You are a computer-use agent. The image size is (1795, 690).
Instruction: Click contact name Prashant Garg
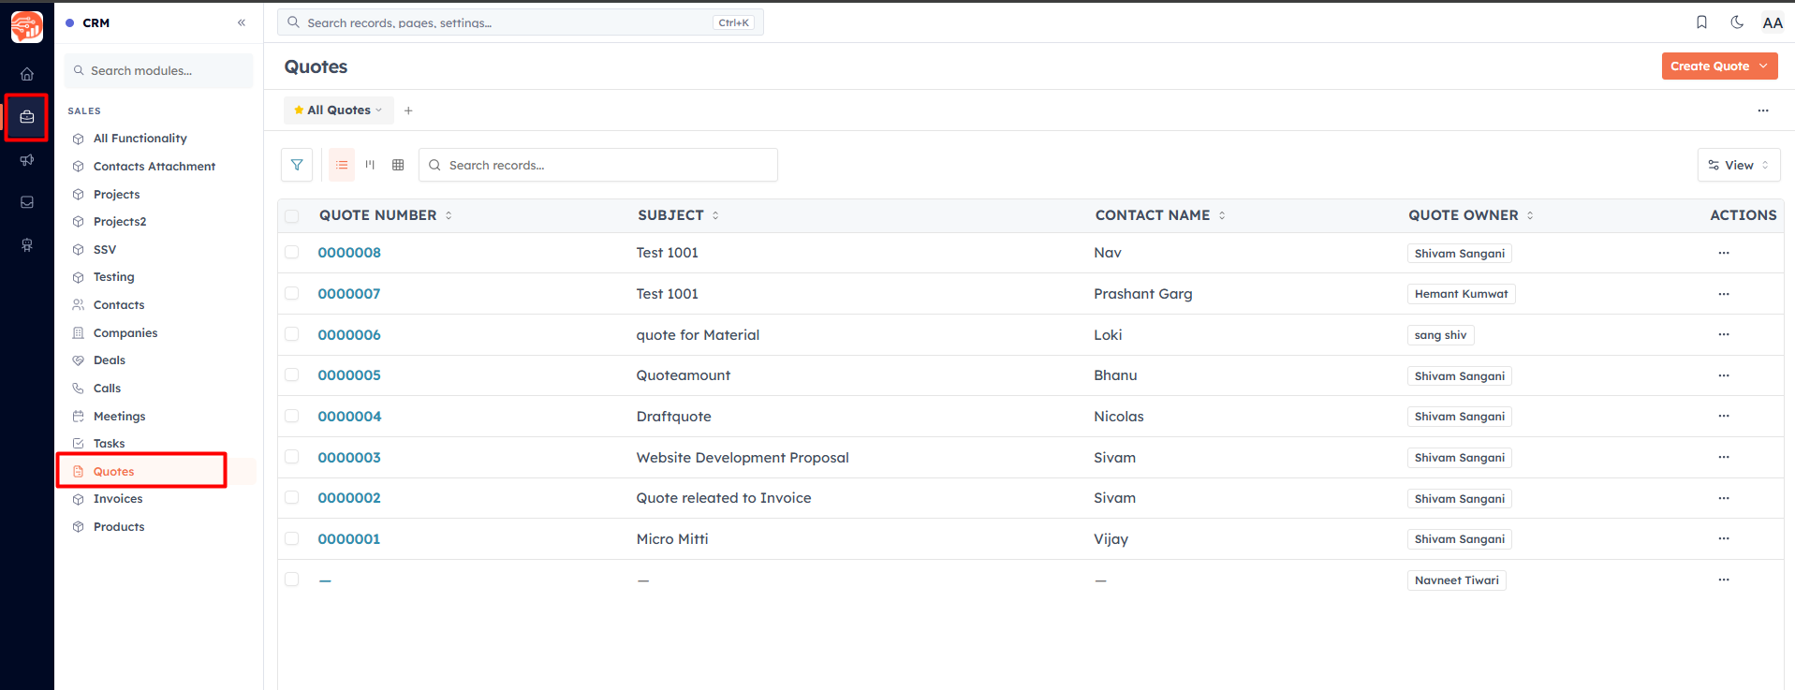coord(1143,294)
